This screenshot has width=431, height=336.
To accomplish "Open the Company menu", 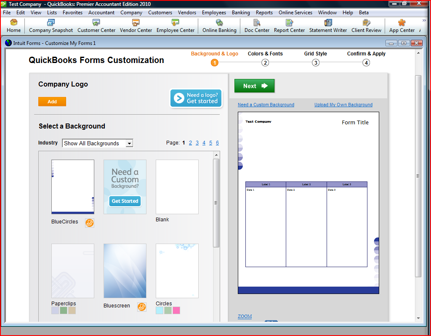I will [131, 13].
